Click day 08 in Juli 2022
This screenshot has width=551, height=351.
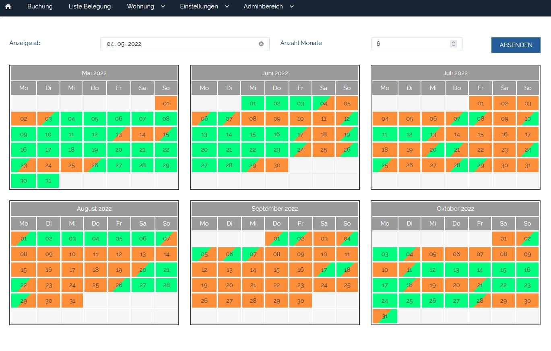(x=481, y=119)
